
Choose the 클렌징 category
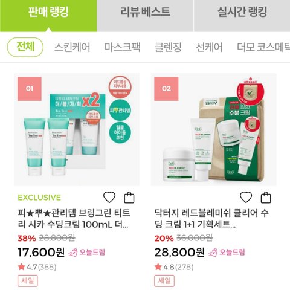coord(168,47)
